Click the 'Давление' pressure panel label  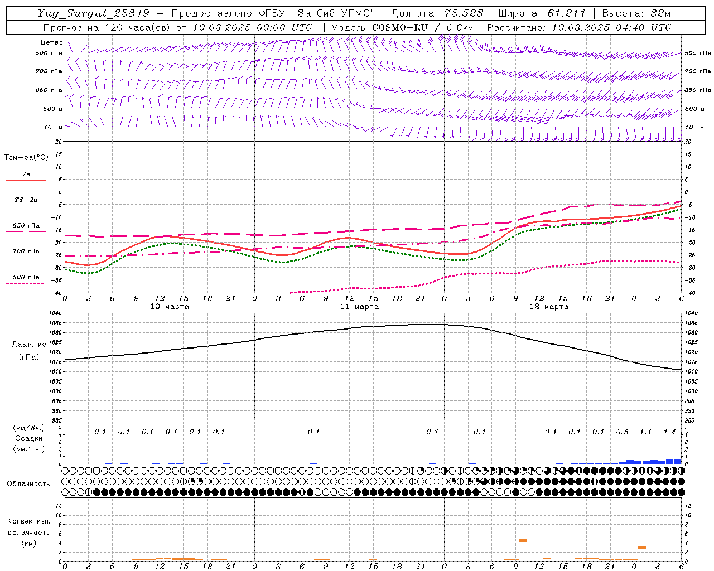tap(29, 345)
